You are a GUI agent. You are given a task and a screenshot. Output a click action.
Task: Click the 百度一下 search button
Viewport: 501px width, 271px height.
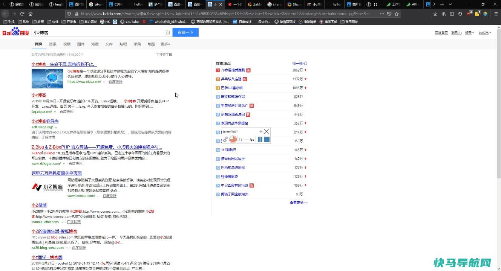(185, 32)
